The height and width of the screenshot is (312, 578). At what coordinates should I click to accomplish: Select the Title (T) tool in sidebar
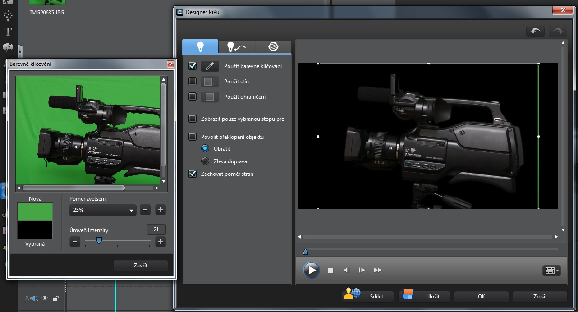[8, 32]
